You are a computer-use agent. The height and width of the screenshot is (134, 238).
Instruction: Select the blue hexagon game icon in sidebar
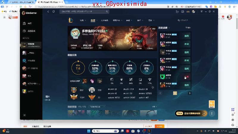[x=24, y=60]
